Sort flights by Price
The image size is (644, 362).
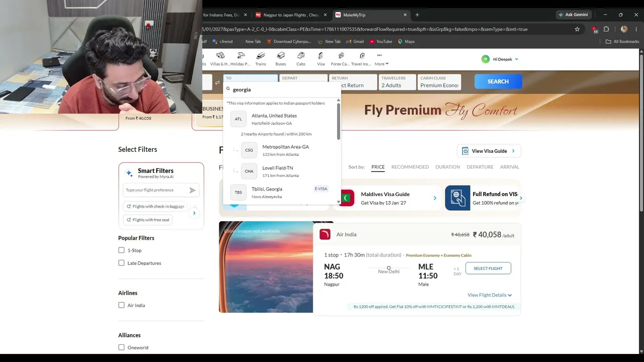tap(378, 167)
